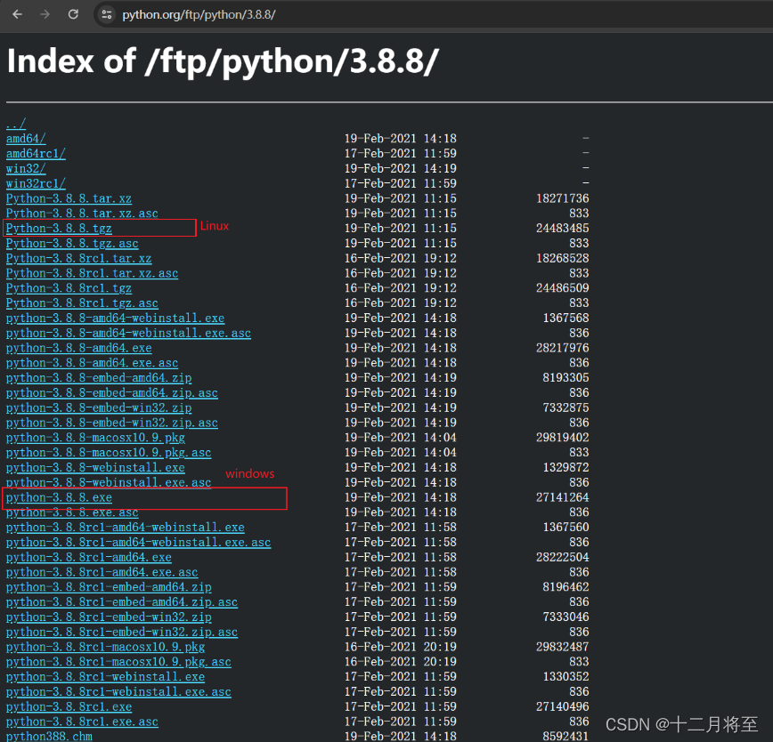
Task: Open Python-3.8.8rc1.tar.xz.asc link
Action: (x=92, y=273)
